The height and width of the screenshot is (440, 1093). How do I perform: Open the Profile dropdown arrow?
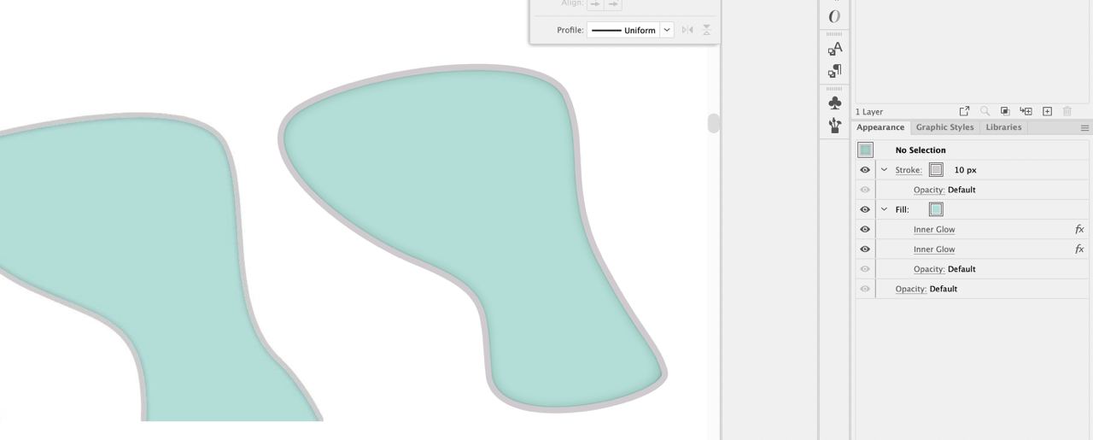click(x=667, y=30)
